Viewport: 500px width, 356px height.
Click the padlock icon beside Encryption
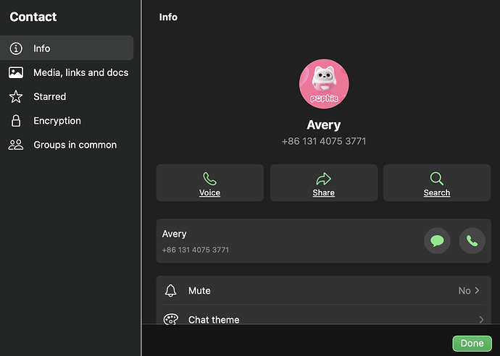pyautogui.click(x=16, y=121)
